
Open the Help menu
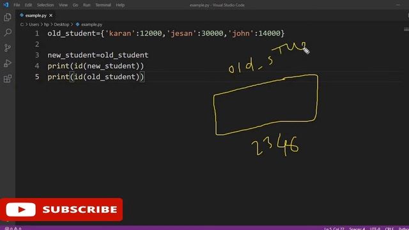click(x=120, y=5)
